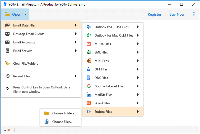200x134 pixels.
Task: Expand the Email Data Files submenu arrow
Action: [x=76, y=25]
